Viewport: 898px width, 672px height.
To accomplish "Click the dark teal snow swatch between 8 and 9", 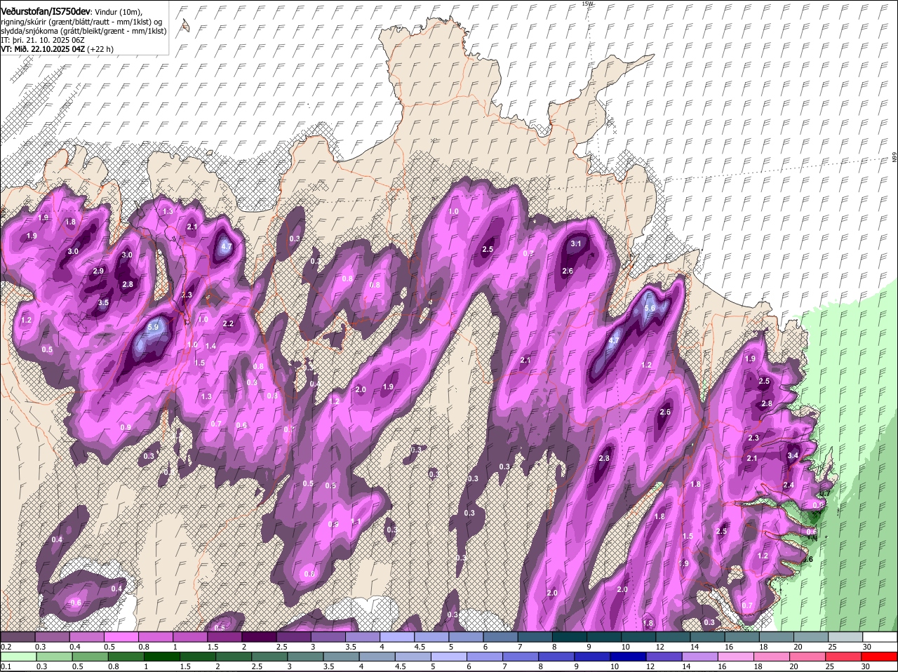I will click(x=570, y=637).
